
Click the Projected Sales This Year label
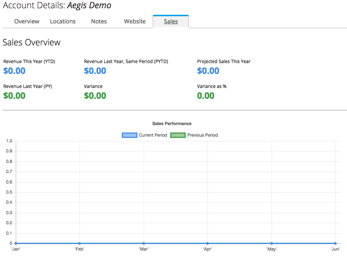224,62
